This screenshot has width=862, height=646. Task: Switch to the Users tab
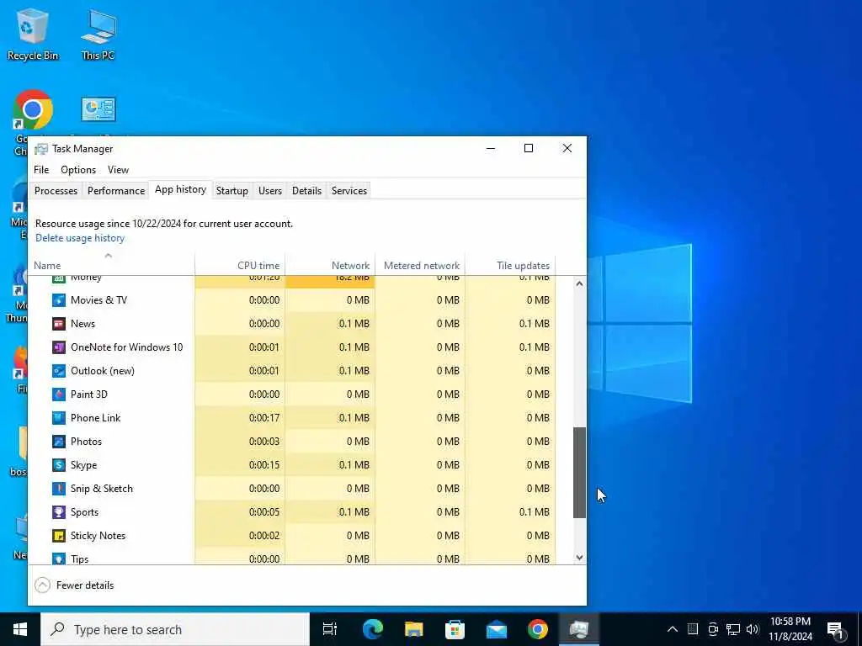tap(270, 191)
